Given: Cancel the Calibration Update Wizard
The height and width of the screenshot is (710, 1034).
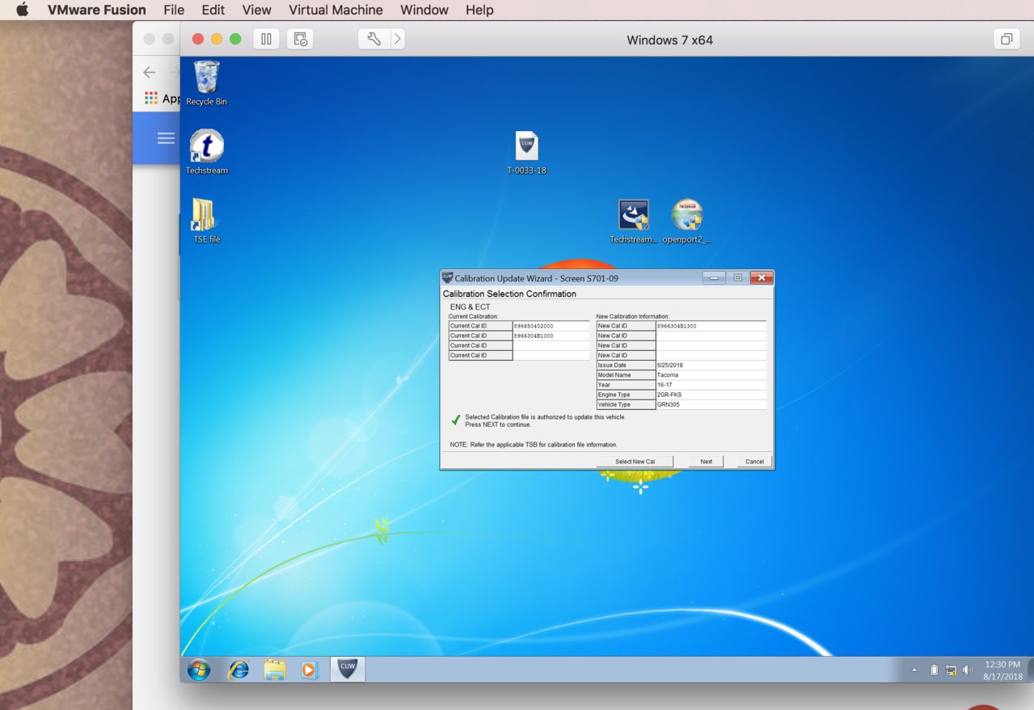Looking at the screenshot, I should pyautogui.click(x=754, y=461).
